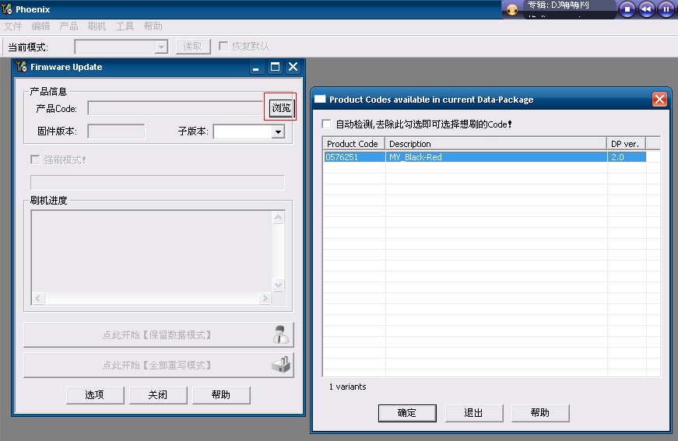Expand the 当前模式 combo box
This screenshot has height=441, width=678.
pyautogui.click(x=161, y=47)
